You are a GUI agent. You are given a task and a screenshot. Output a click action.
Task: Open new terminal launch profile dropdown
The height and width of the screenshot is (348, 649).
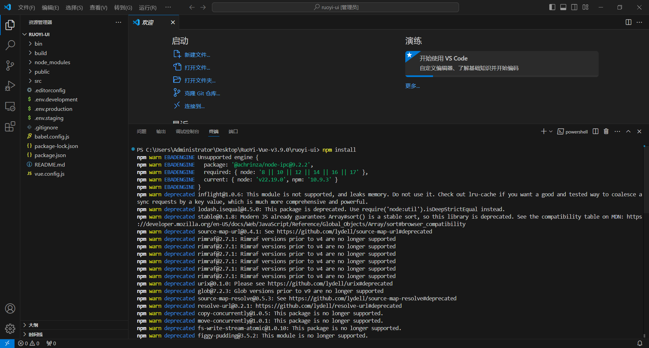click(551, 131)
